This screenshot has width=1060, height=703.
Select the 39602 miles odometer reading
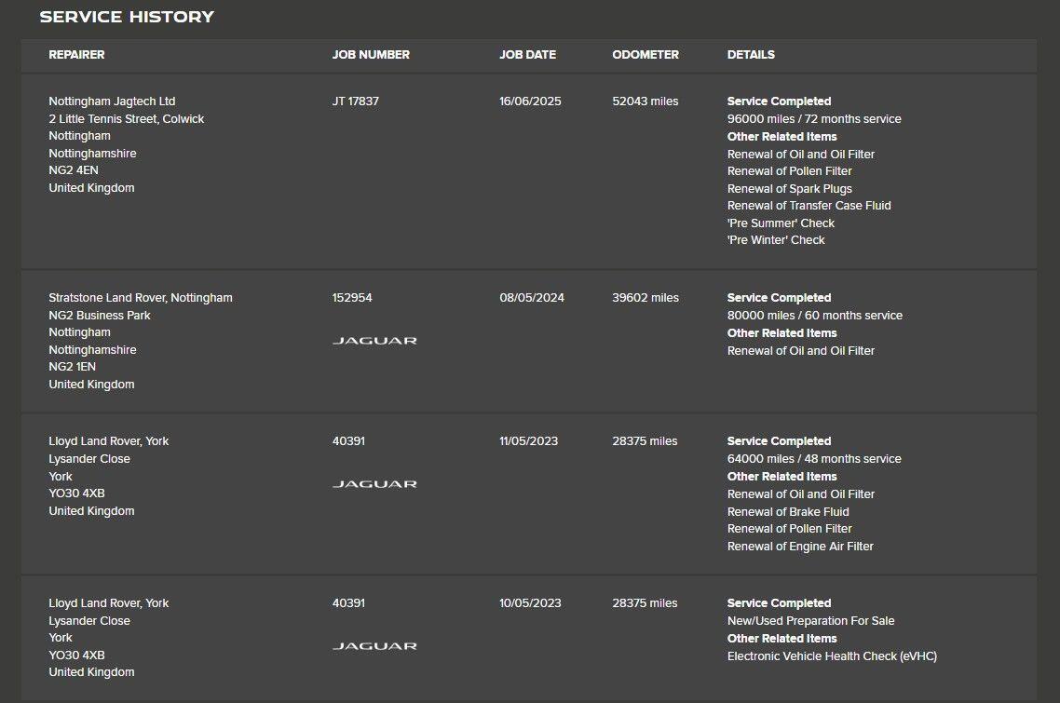pos(646,298)
